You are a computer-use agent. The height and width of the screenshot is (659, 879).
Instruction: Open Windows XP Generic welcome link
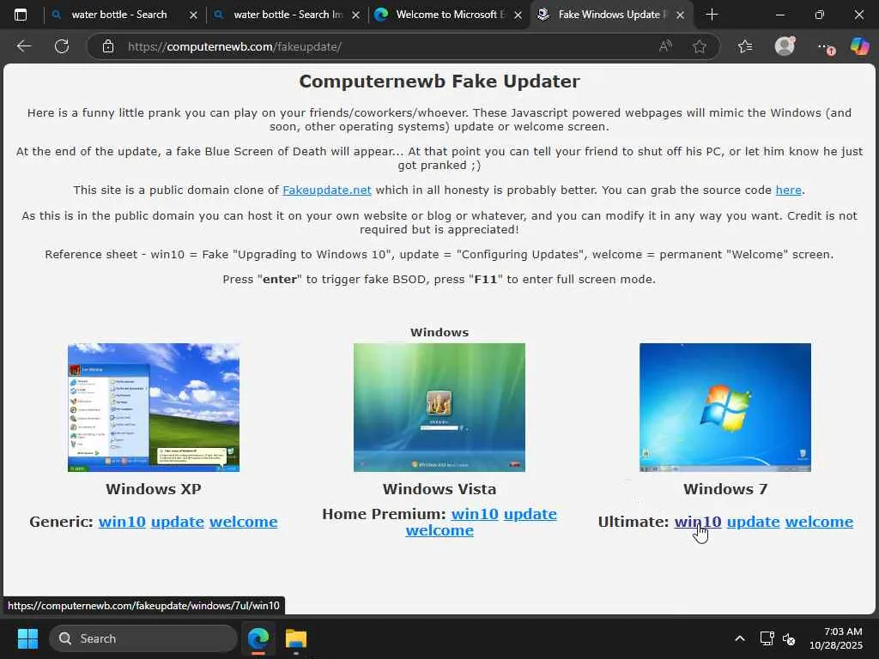(x=243, y=522)
